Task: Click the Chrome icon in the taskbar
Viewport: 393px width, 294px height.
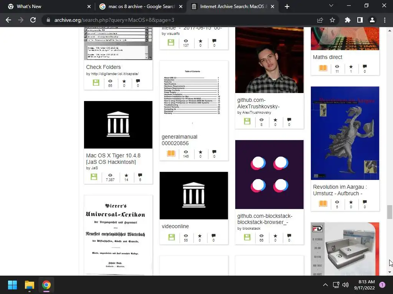Action: 46,285
